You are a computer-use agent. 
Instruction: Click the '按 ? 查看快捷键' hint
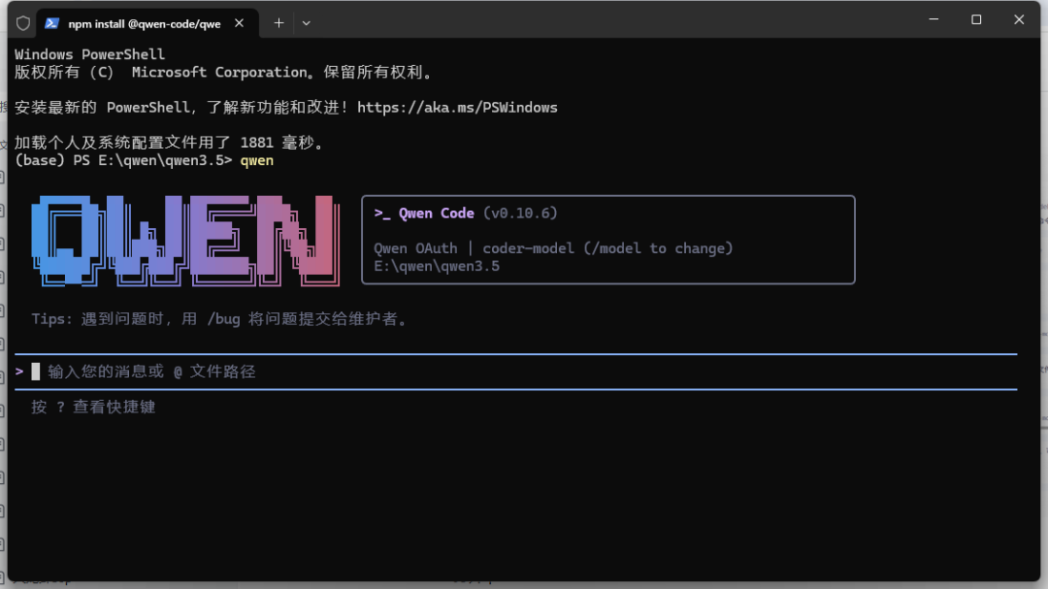click(93, 408)
